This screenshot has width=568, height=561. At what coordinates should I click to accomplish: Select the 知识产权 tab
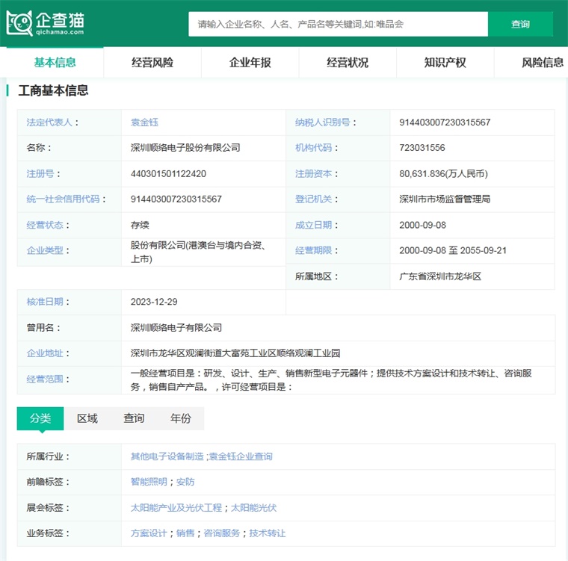(x=445, y=63)
